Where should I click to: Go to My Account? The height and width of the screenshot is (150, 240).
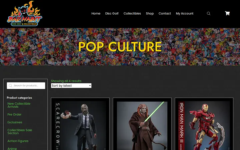[x=185, y=13]
